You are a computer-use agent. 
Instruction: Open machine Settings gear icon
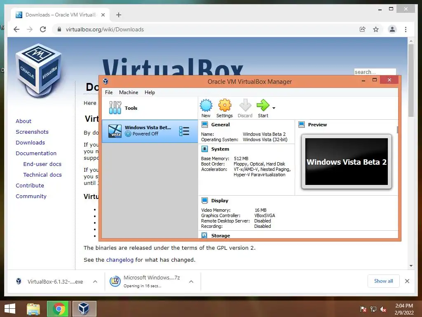coord(225,105)
